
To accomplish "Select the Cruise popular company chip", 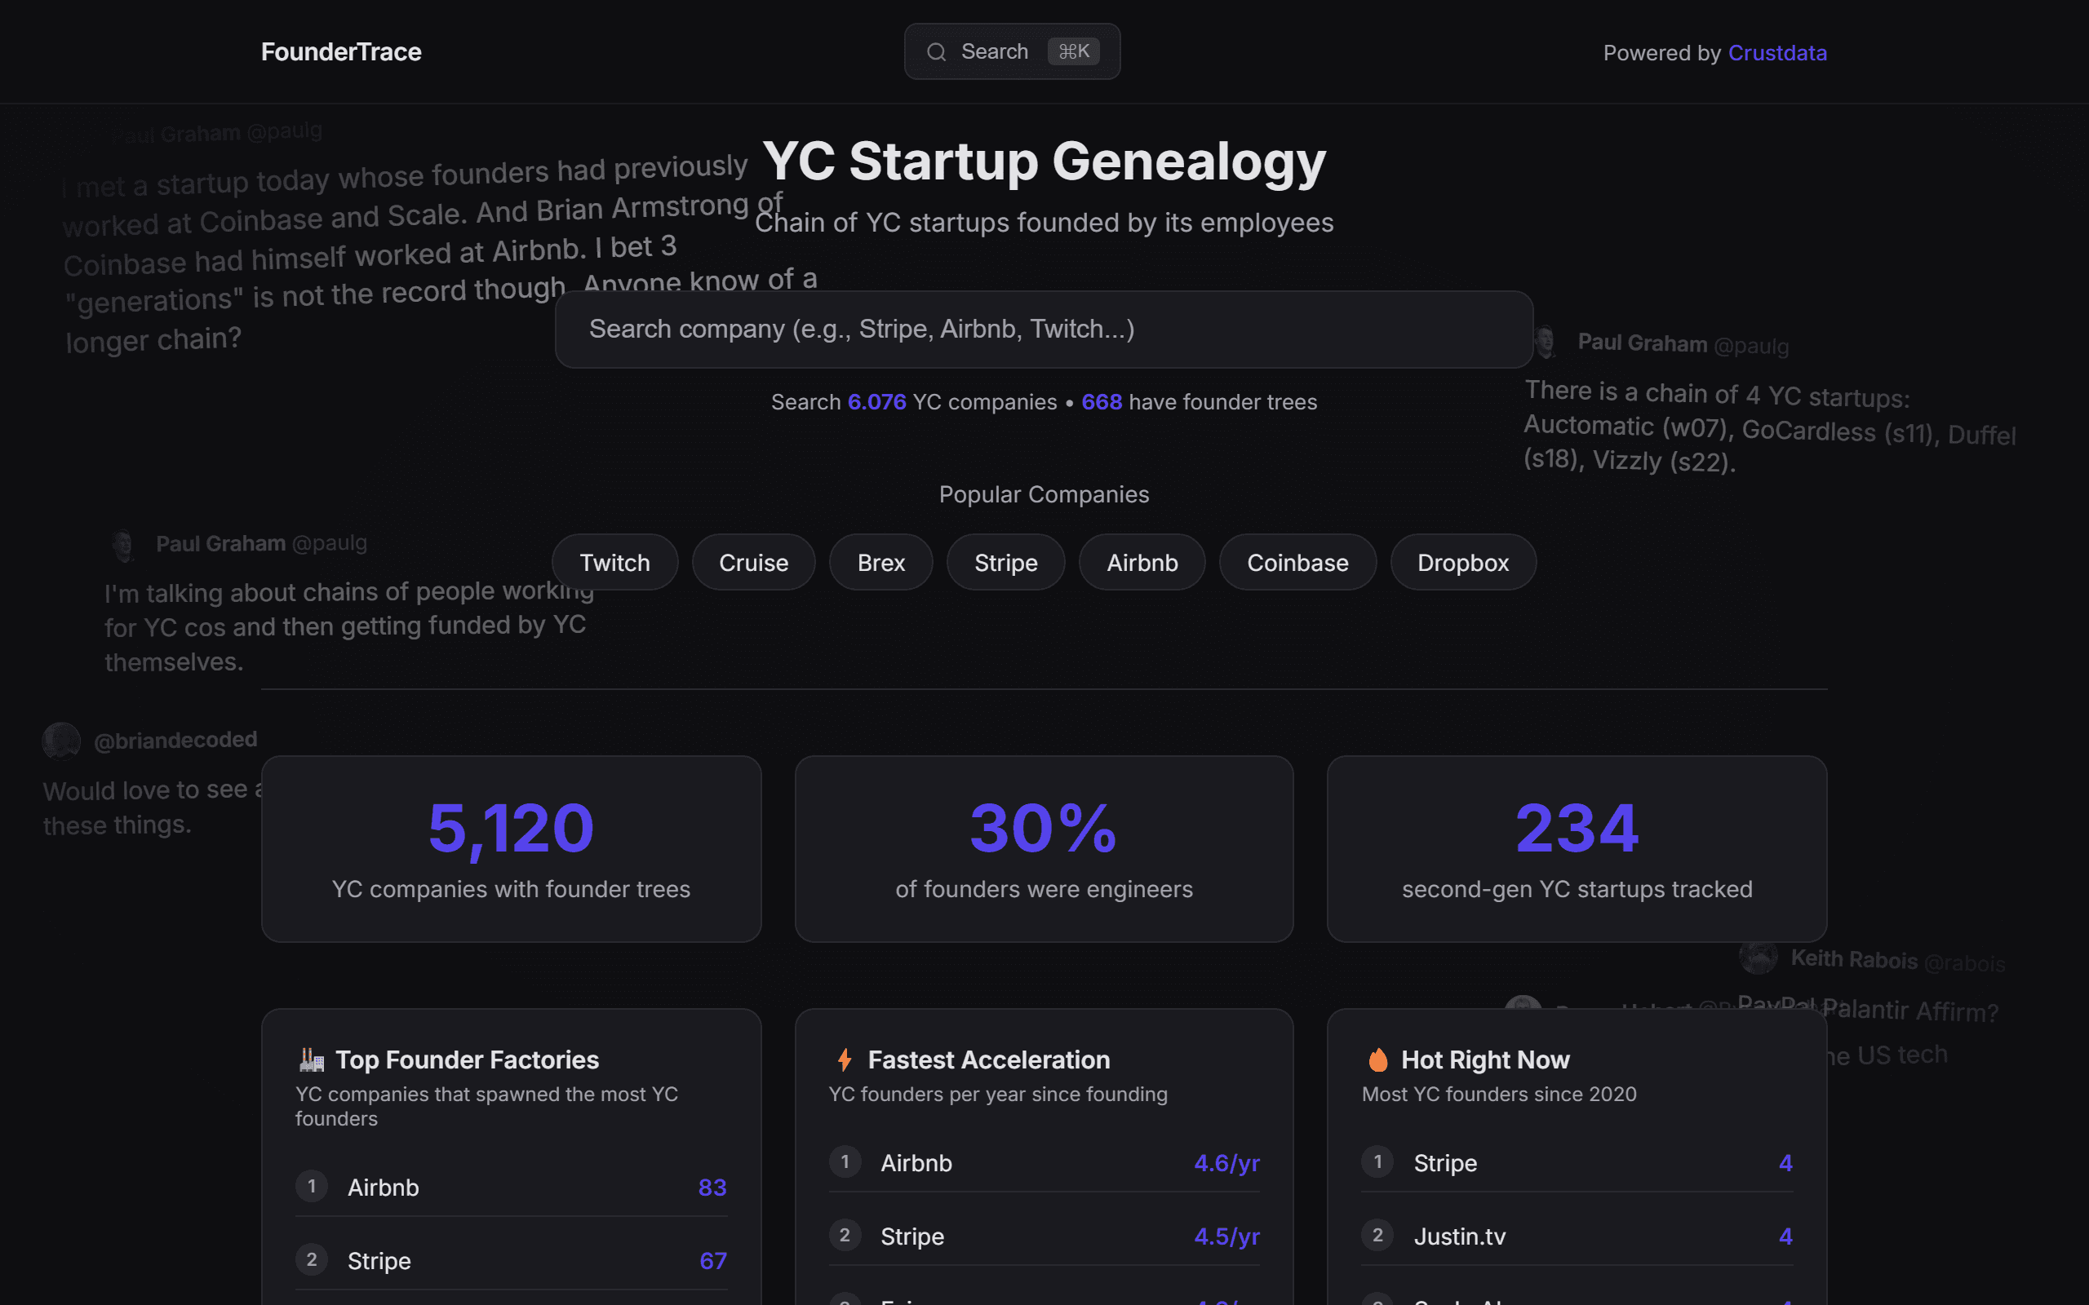I will [754, 562].
